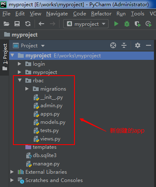The image size is (156, 187).
Task: Select Scratches and Consoles row
Action: point(82,180)
